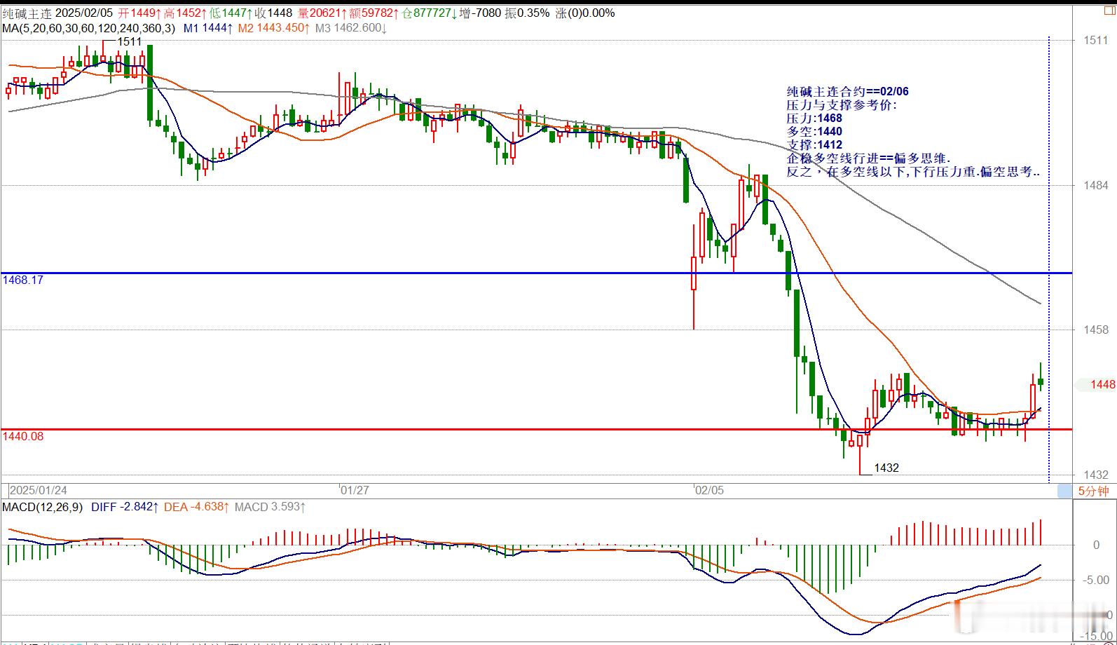1117x645 pixels.
Task: Select the MACD(12,26,9) indicator label
Action: [42, 507]
